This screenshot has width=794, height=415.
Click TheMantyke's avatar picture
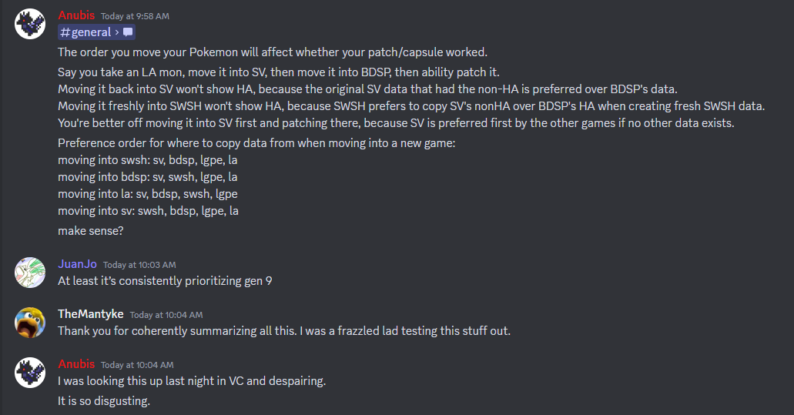29,322
